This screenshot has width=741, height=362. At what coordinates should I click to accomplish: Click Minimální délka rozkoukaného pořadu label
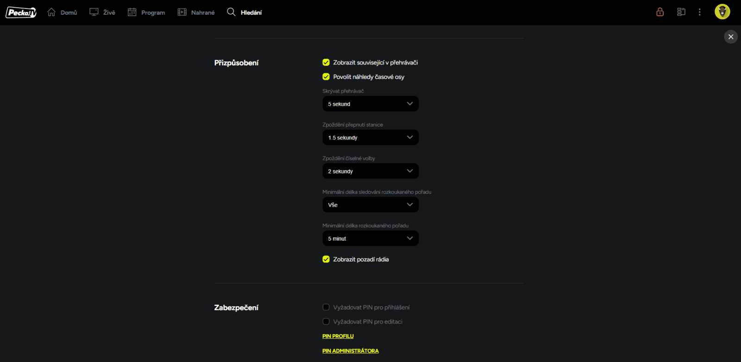pyautogui.click(x=365, y=225)
